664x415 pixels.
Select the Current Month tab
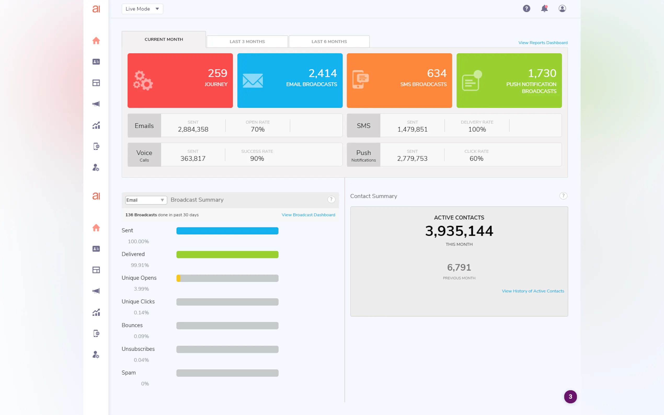coord(164,39)
